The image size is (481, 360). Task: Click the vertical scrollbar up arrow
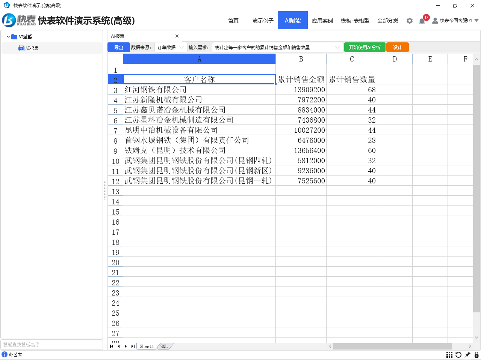pyautogui.click(x=476, y=59)
